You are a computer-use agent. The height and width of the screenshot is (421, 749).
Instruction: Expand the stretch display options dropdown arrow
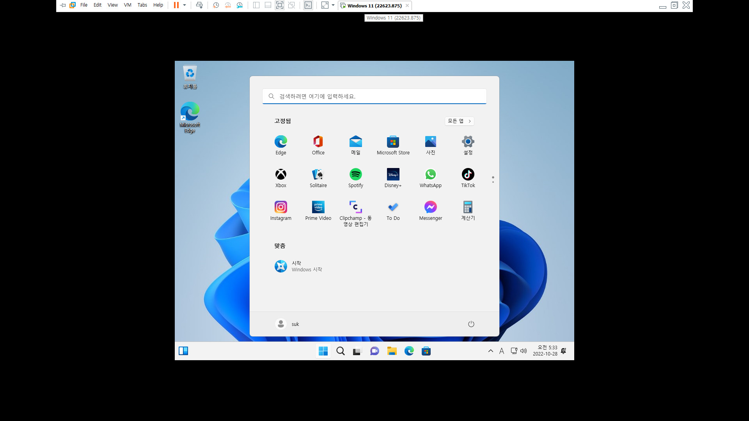pos(333,5)
